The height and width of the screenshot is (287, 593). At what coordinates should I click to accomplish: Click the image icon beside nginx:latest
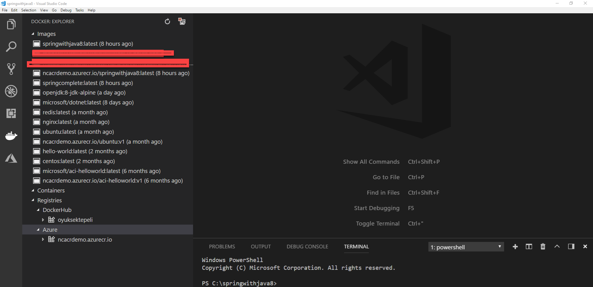tap(37, 122)
